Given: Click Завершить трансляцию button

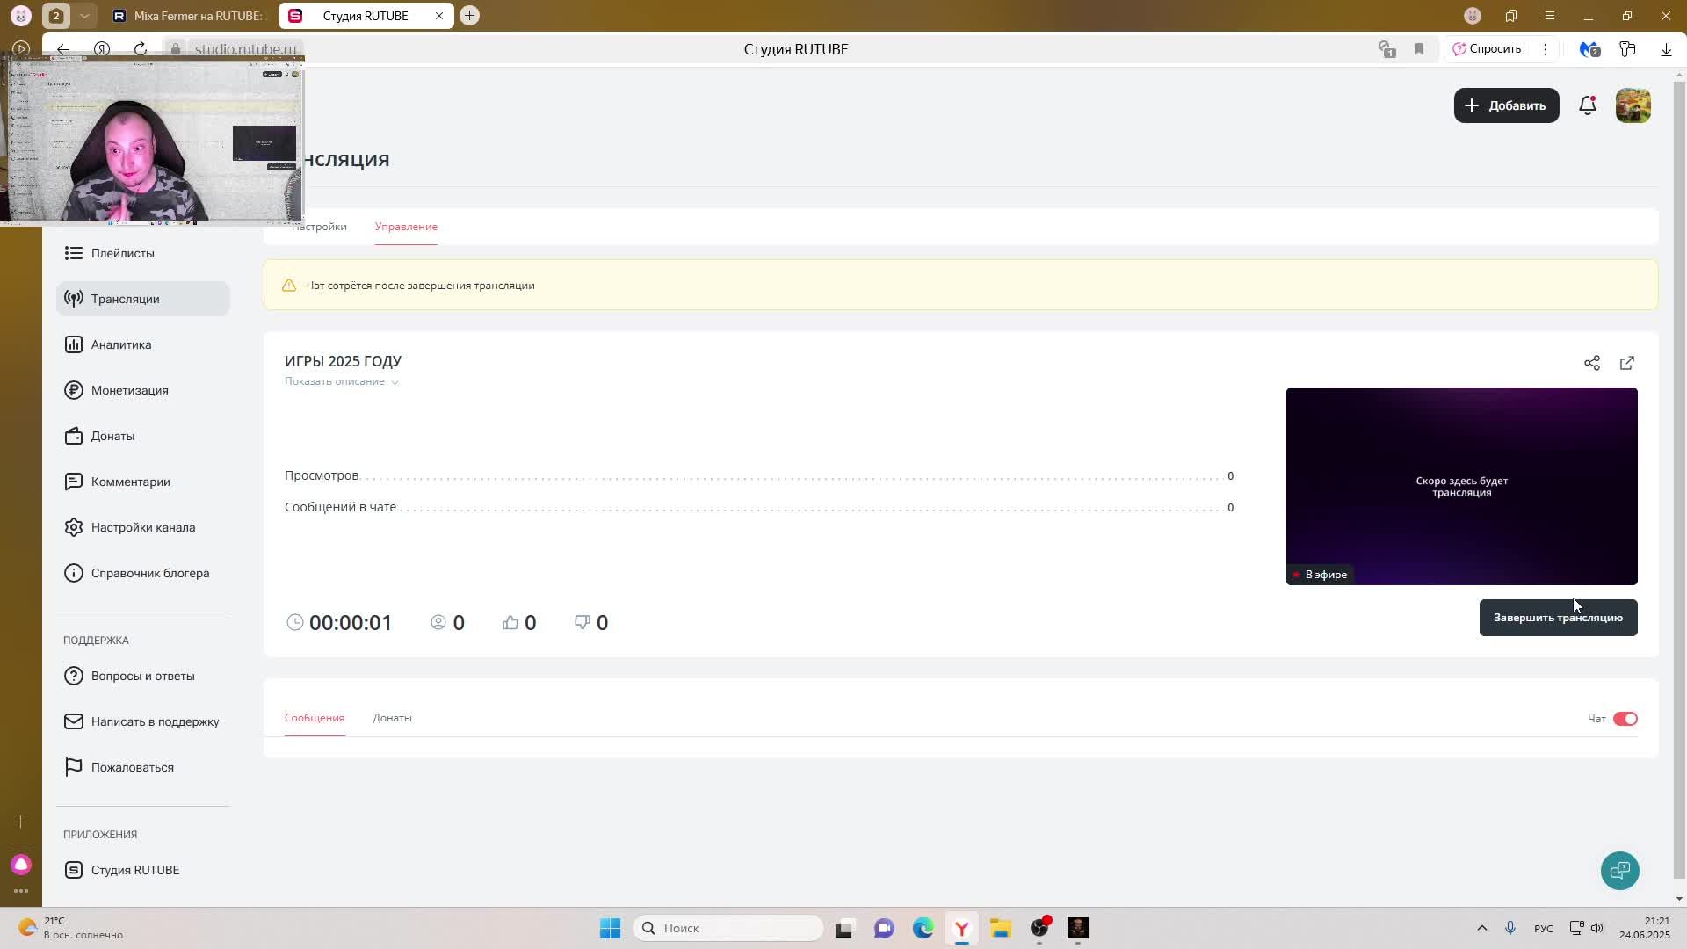Looking at the screenshot, I should click(x=1557, y=618).
